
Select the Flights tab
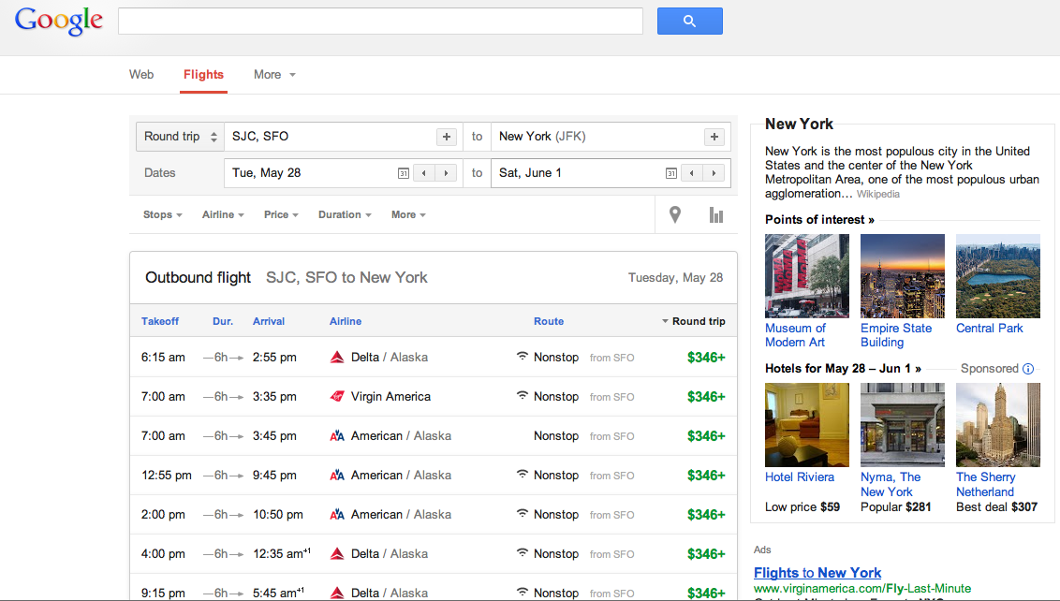pyautogui.click(x=203, y=74)
